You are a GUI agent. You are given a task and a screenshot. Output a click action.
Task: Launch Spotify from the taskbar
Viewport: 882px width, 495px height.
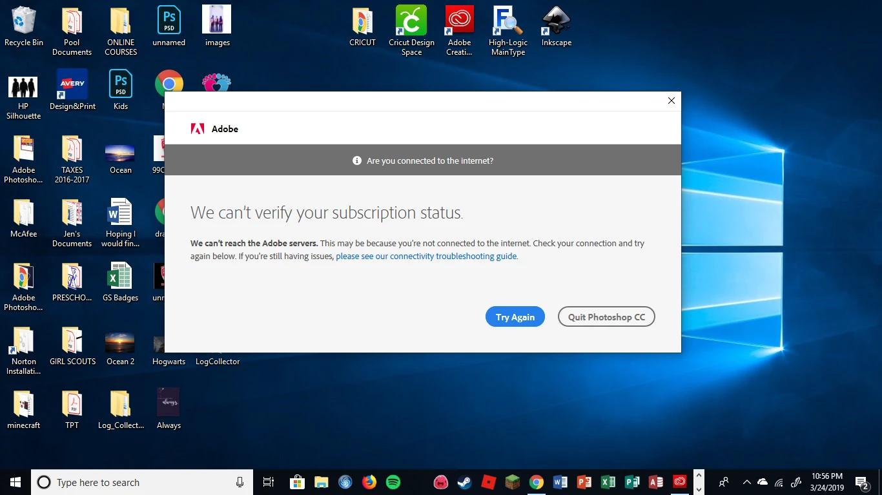tap(393, 482)
